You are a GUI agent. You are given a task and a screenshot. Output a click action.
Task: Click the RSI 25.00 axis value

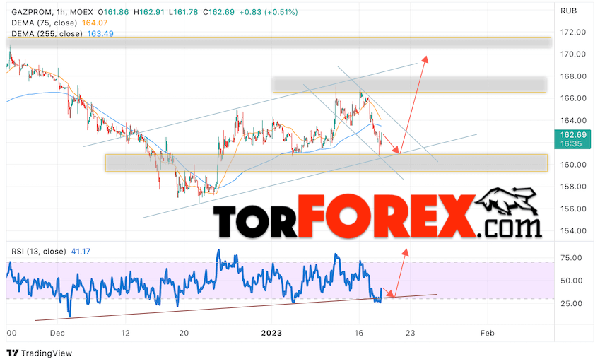click(x=571, y=303)
